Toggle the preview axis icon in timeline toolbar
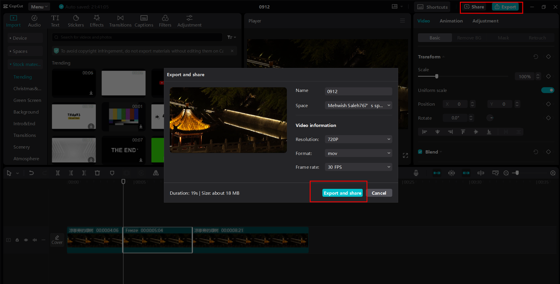 481,173
